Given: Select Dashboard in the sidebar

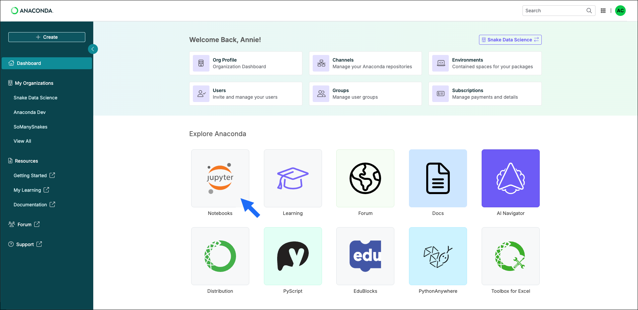Looking at the screenshot, I should click(x=46, y=63).
